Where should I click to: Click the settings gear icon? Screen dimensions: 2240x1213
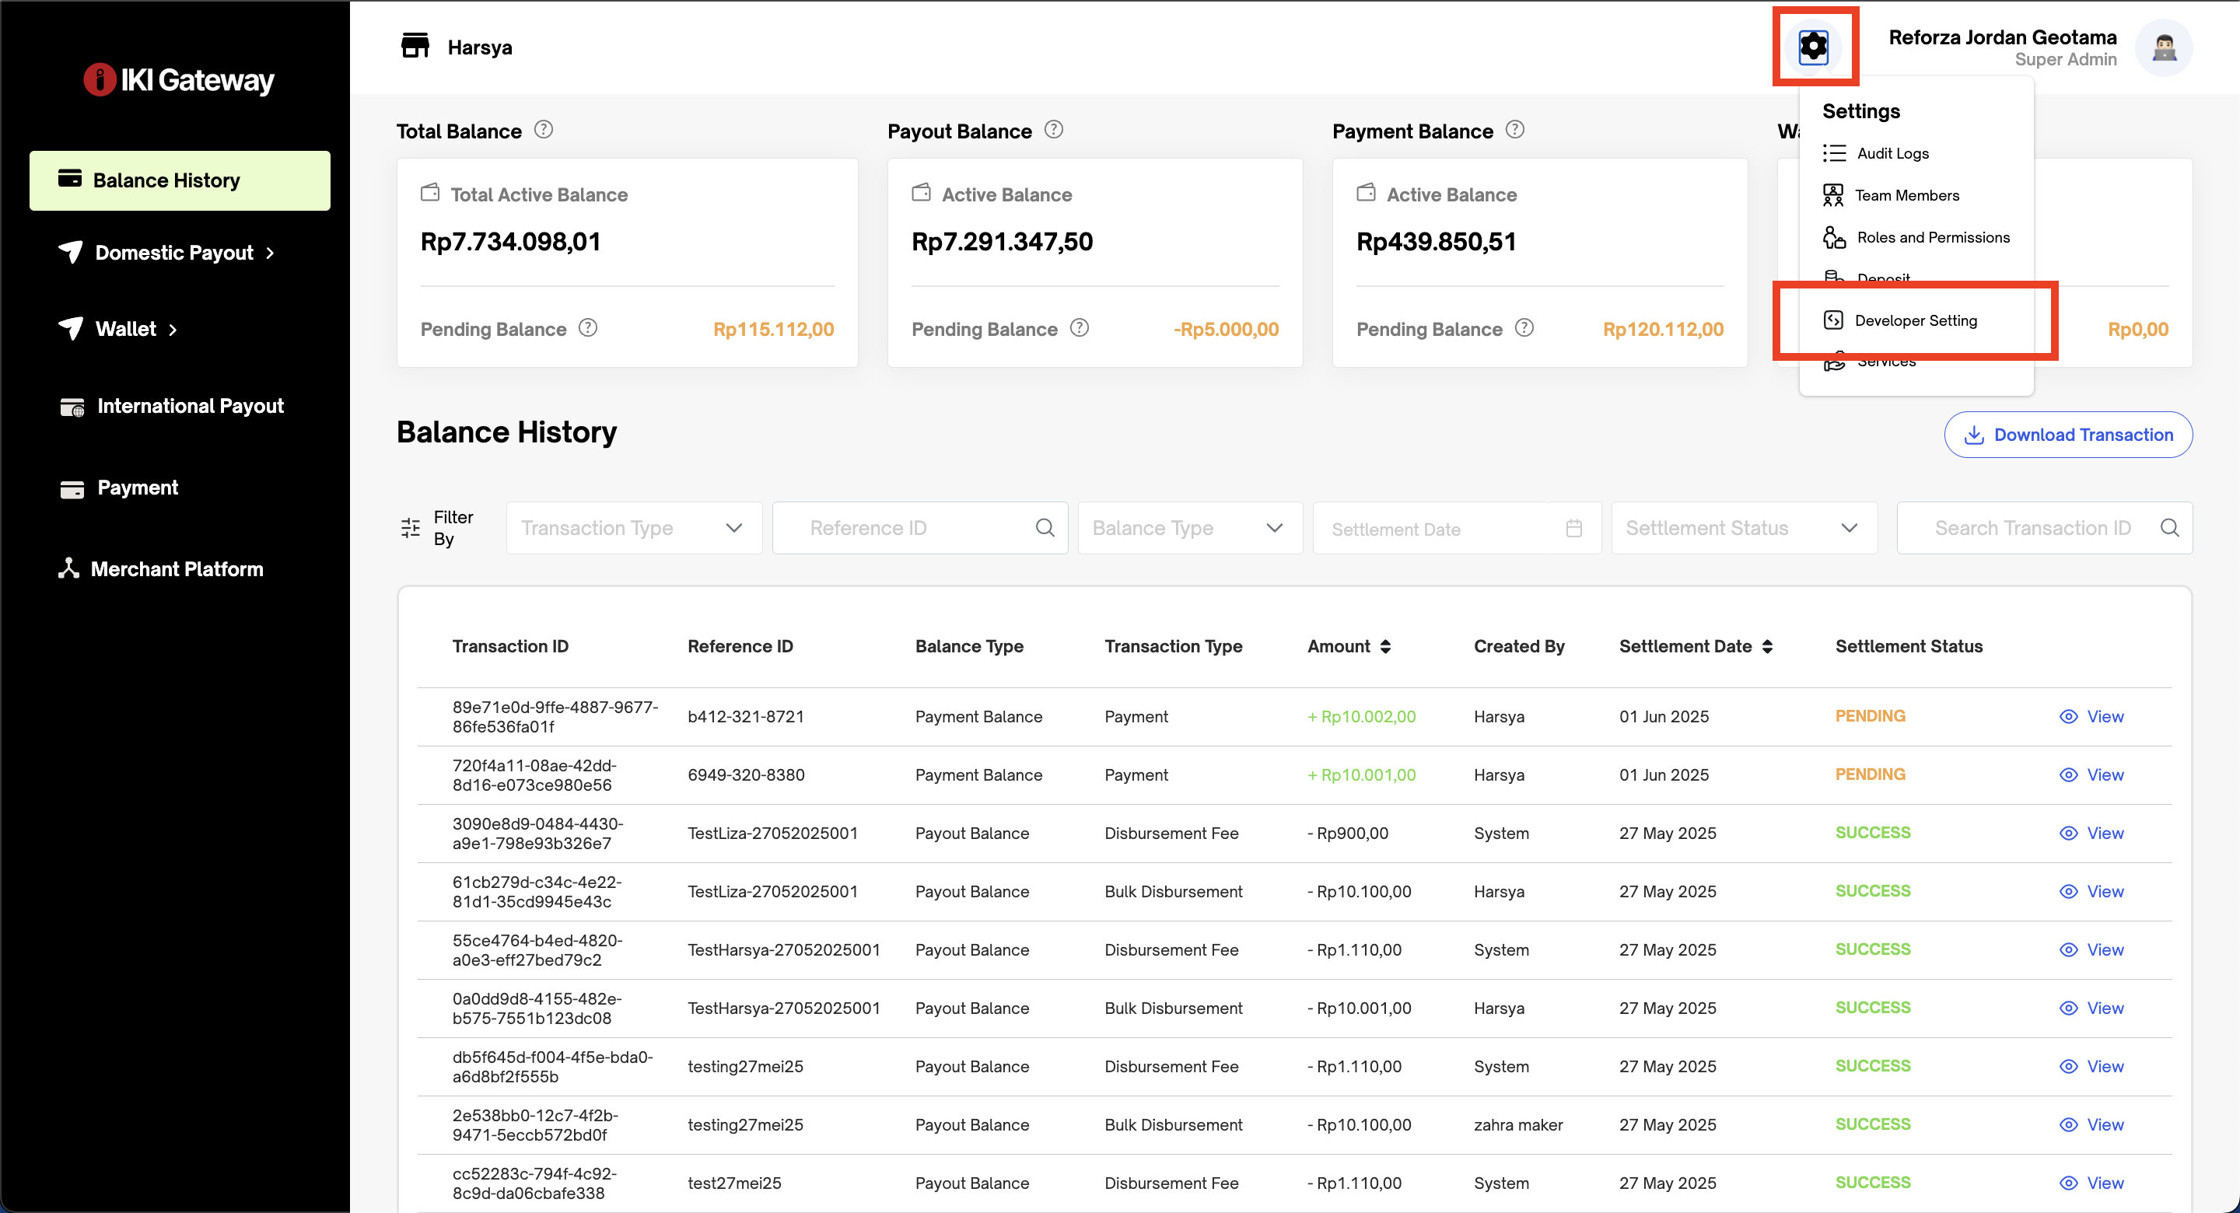coord(1813,47)
